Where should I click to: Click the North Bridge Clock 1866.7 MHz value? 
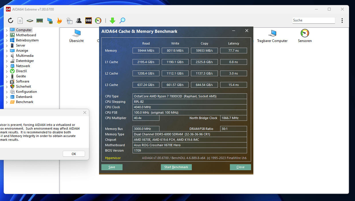click(x=234, y=118)
